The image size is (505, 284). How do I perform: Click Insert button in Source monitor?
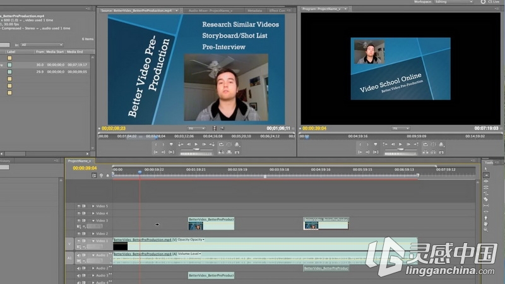tap(221, 152)
